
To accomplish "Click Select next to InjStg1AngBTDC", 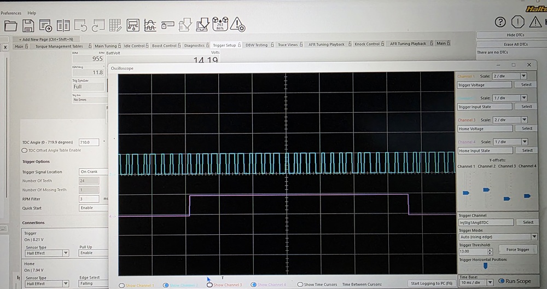I will pos(528,222).
